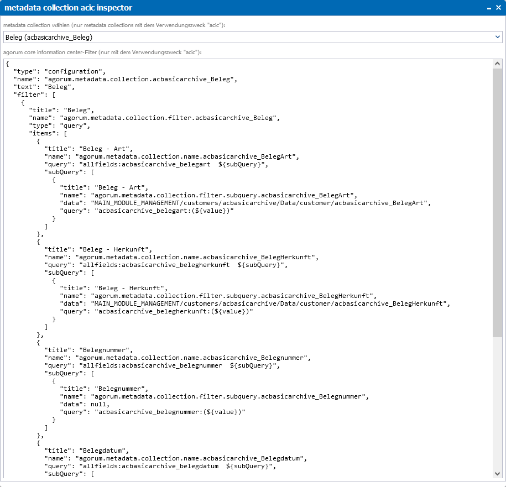Click the data line ending with customer/acbasicarchive_BelegArt
Screen dimensions: 506x487
click(x=245, y=203)
